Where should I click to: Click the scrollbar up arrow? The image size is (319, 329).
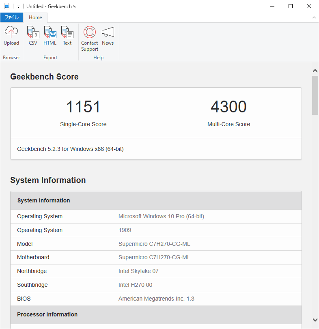coord(315,71)
